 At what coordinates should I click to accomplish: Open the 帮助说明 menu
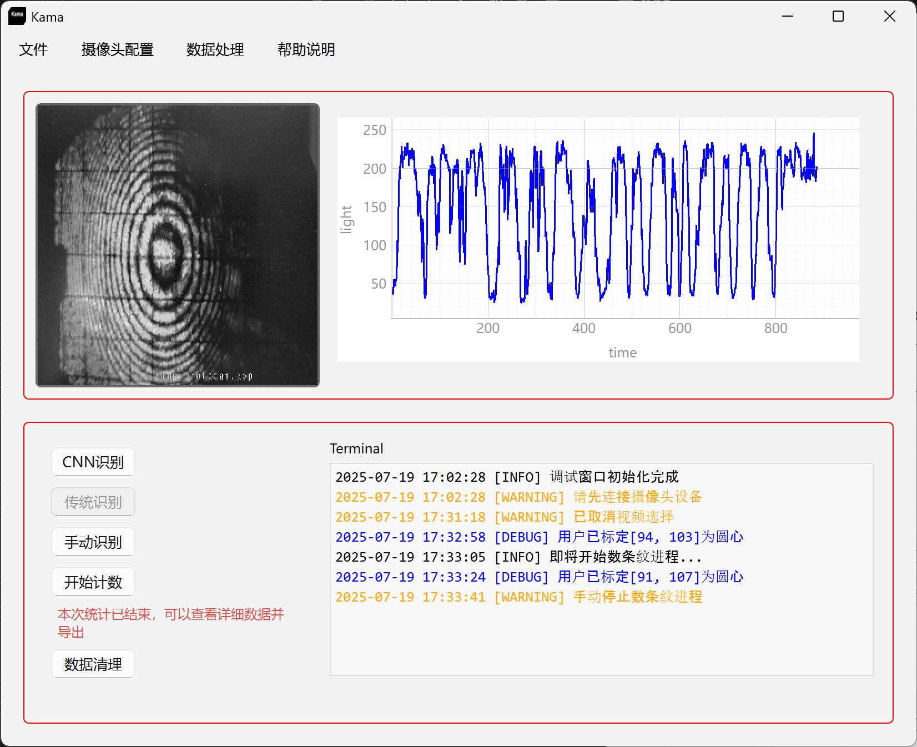[x=306, y=50]
